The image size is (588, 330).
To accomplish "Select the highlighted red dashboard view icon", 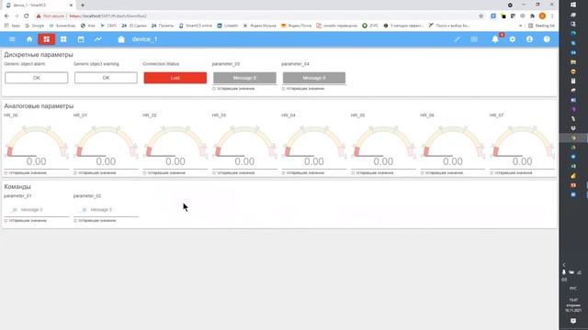I will pos(47,39).
